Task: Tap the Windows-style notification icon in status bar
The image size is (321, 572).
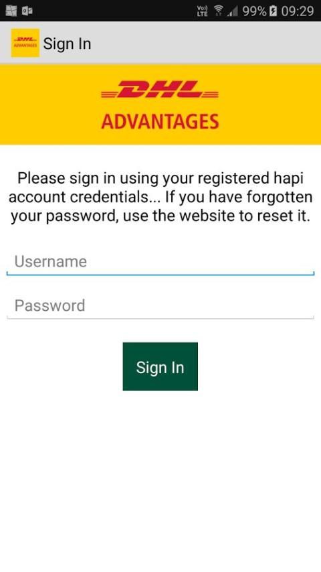Action: [11, 11]
